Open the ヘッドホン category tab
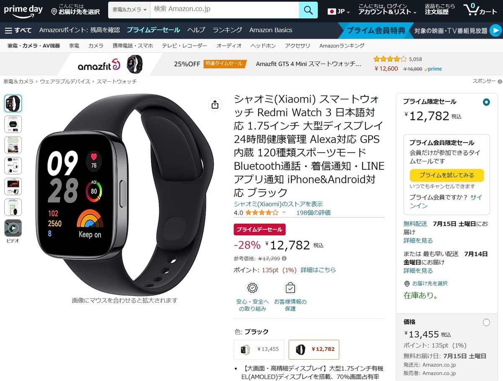This screenshot has height=381, width=503. 263,46
